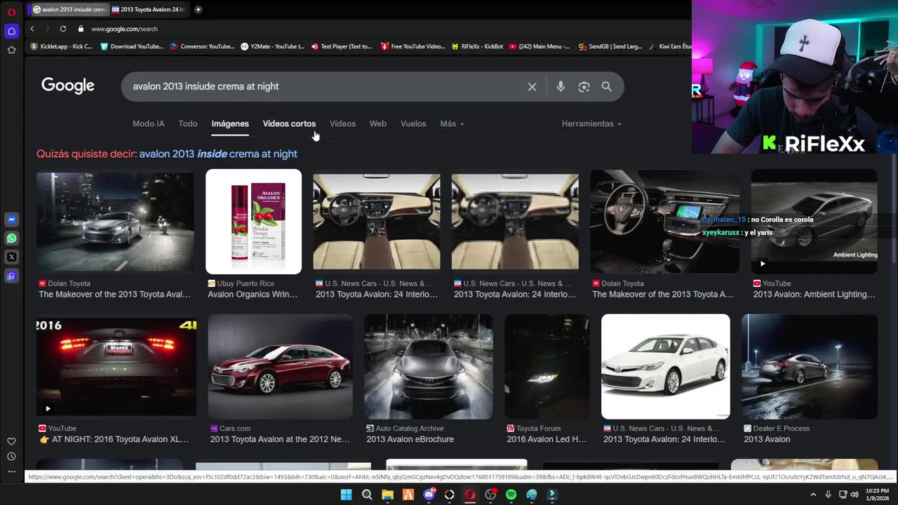Go back with the browser back arrow
This screenshot has height=505, width=898.
[x=32, y=29]
